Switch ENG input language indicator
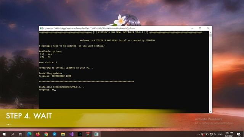 (220, 134)
